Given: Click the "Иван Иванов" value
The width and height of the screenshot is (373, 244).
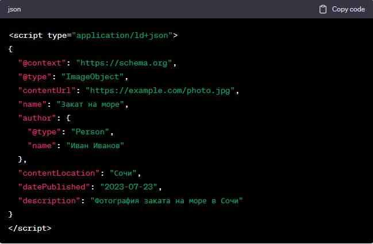Looking at the screenshot, I should click(x=95, y=146).
